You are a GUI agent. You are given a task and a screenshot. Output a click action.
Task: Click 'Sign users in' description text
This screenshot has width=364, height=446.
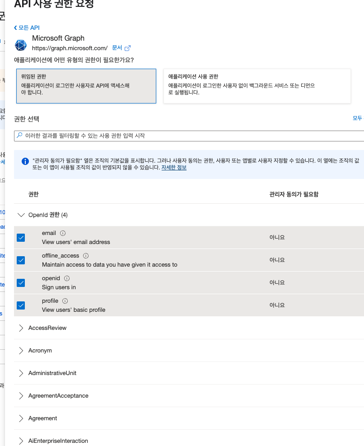point(59,287)
